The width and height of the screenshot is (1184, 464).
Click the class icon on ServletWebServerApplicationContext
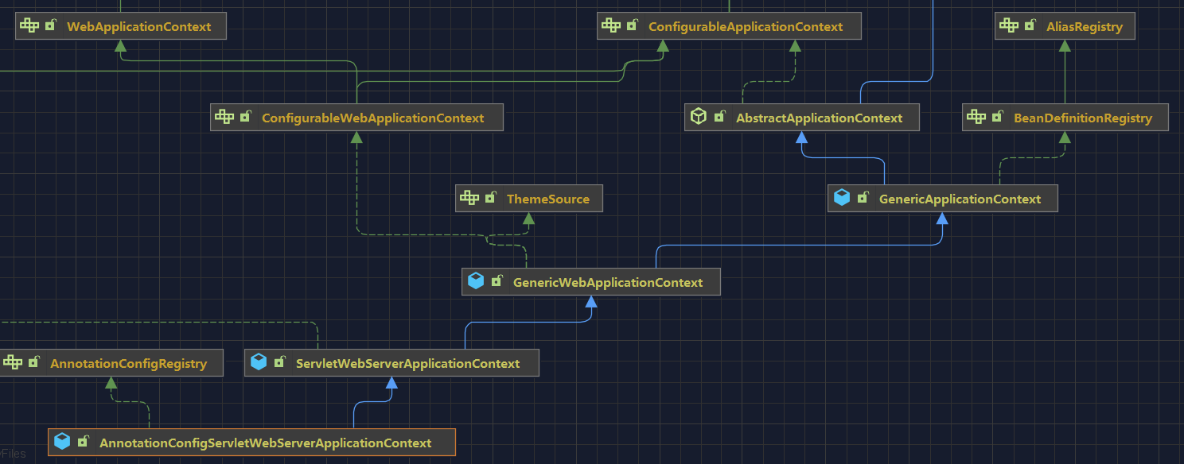(258, 362)
